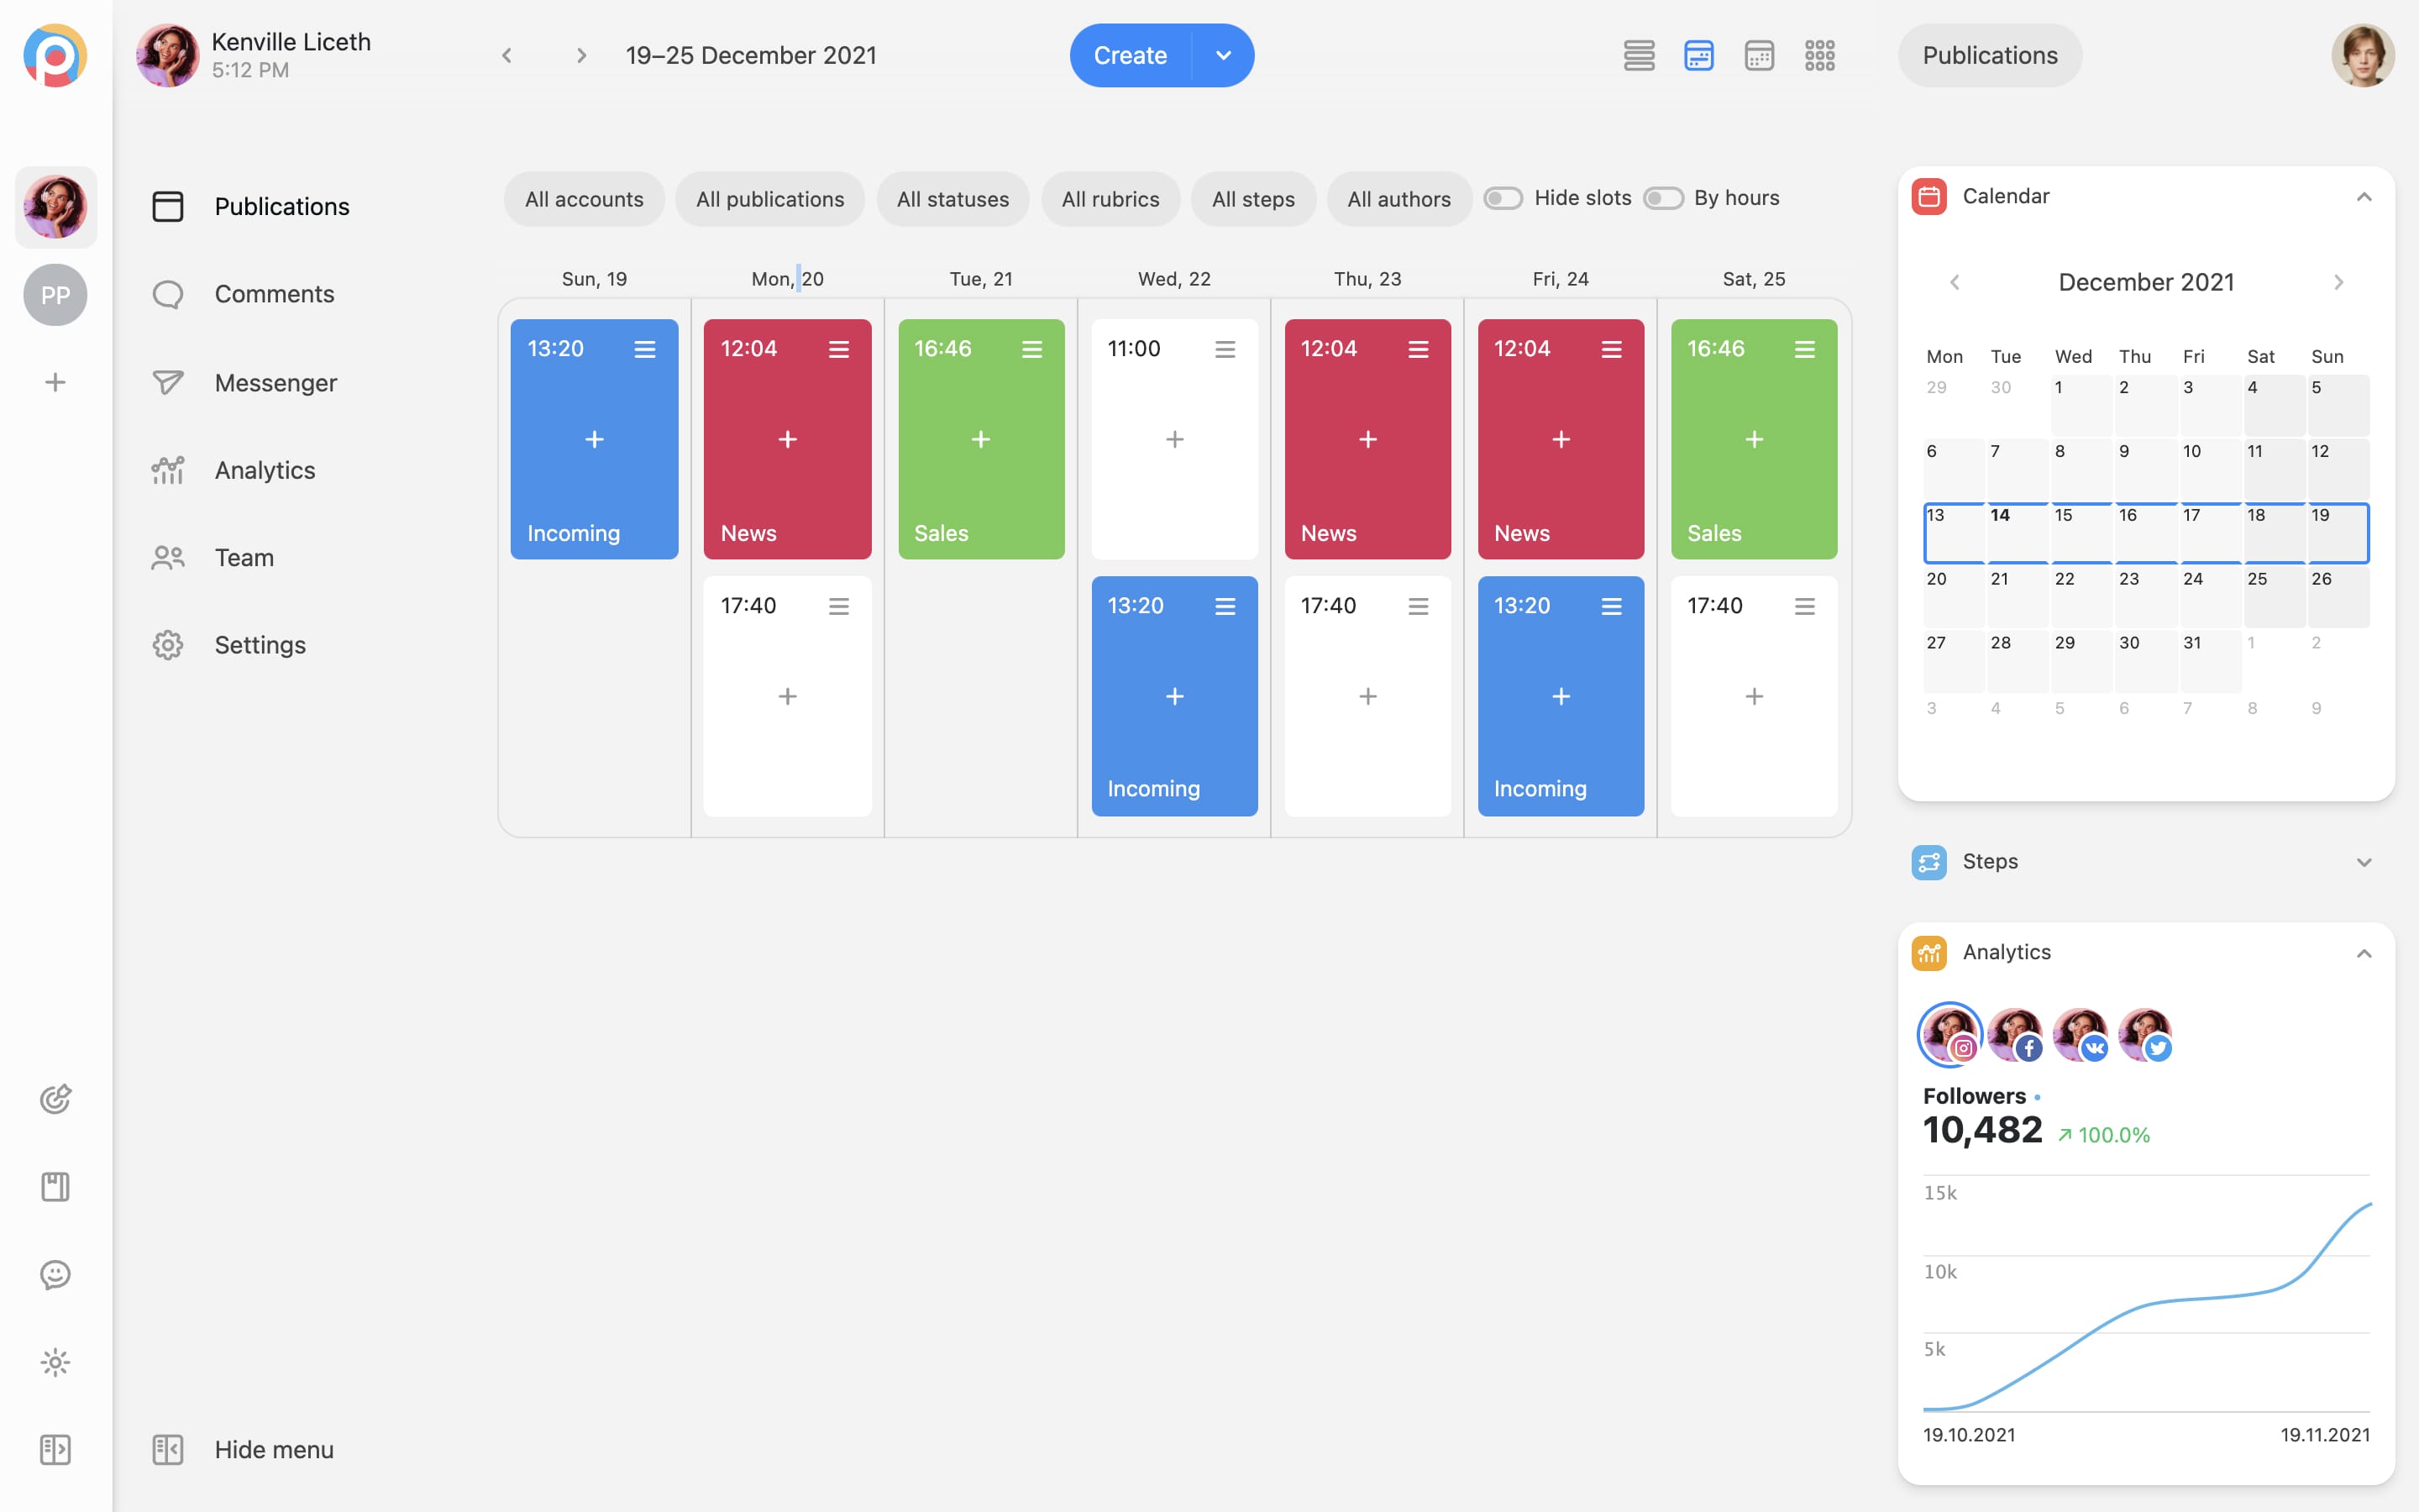Go to next week arrow
This screenshot has width=2419, height=1512.
point(580,55)
